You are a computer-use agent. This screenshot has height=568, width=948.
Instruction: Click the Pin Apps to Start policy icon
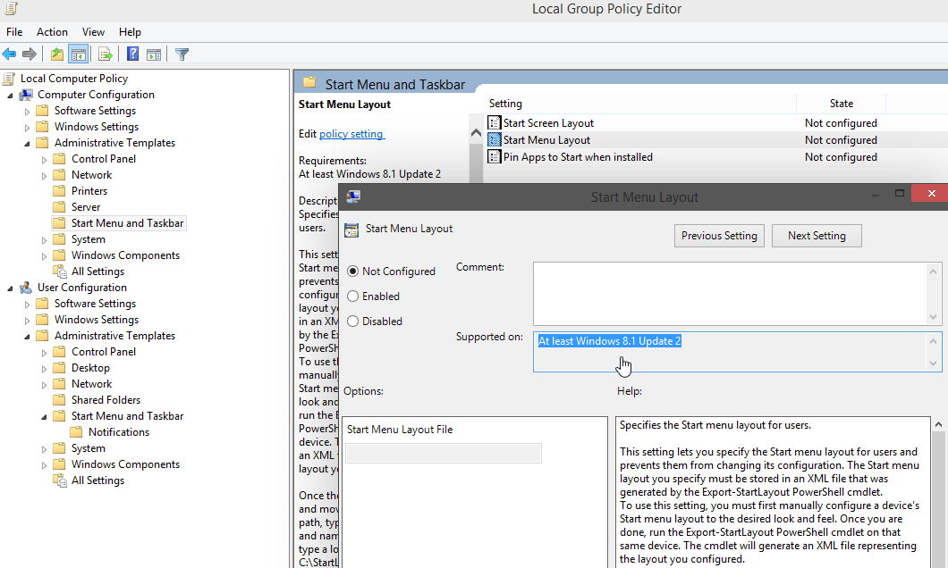coord(494,156)
